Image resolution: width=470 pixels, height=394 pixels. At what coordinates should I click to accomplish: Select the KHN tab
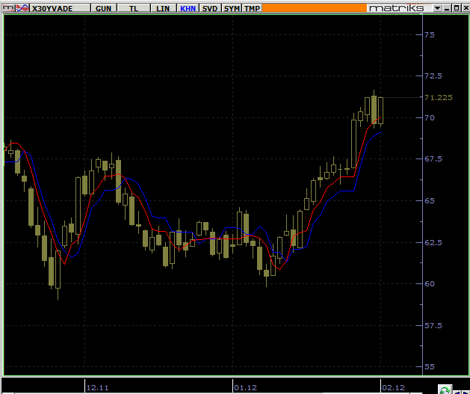point(188,8)
